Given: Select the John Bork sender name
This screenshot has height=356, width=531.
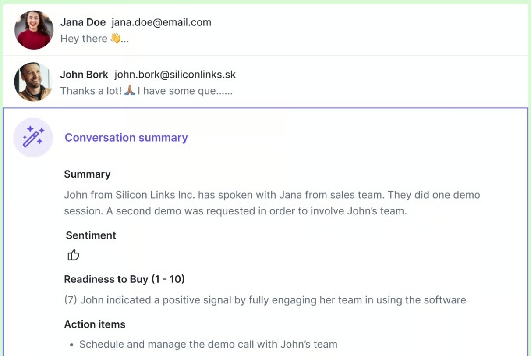Looking at the screenshot, I should [84, 75].
